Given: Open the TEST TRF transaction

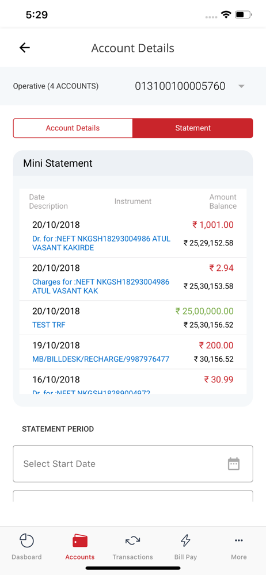Looking at the screenshot, I should point(133,318).
